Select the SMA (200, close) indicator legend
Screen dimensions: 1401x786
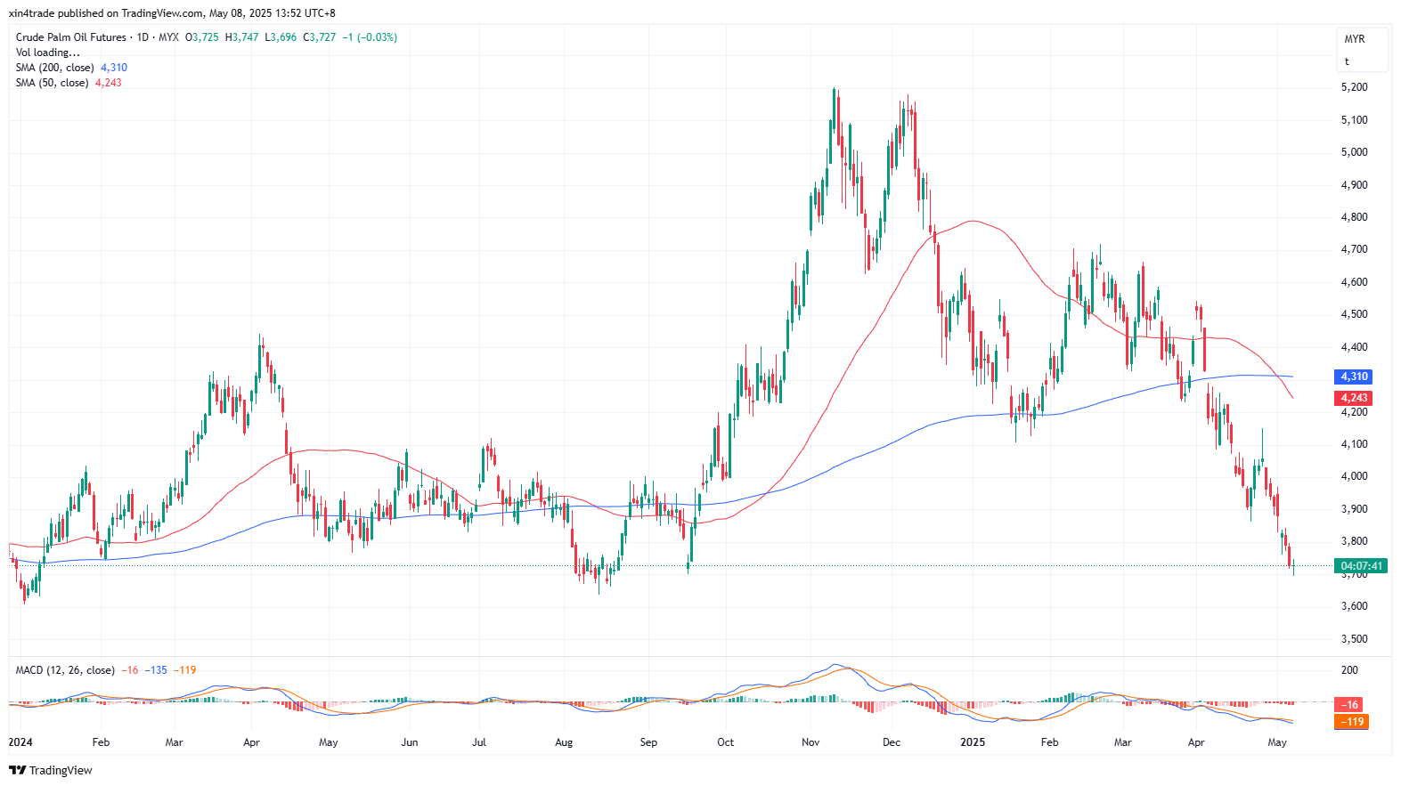click(54, 68)
